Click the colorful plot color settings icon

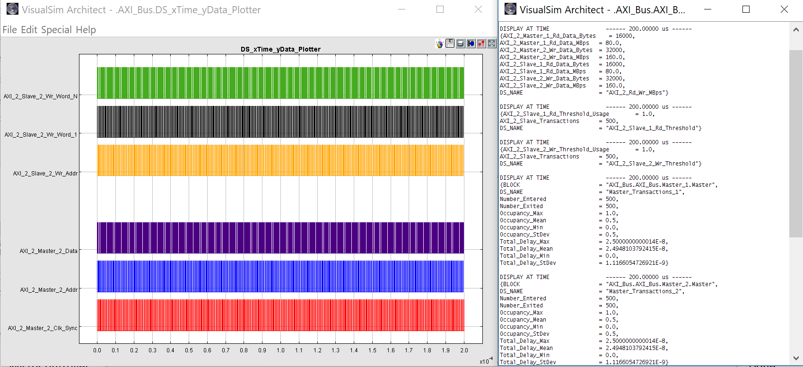[x=440, y=44]
